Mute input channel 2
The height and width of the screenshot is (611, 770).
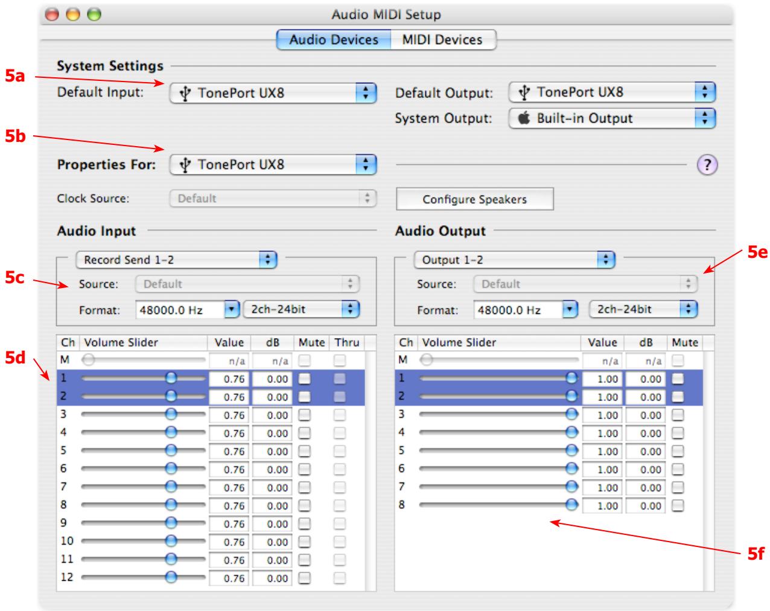click(304, 397)
